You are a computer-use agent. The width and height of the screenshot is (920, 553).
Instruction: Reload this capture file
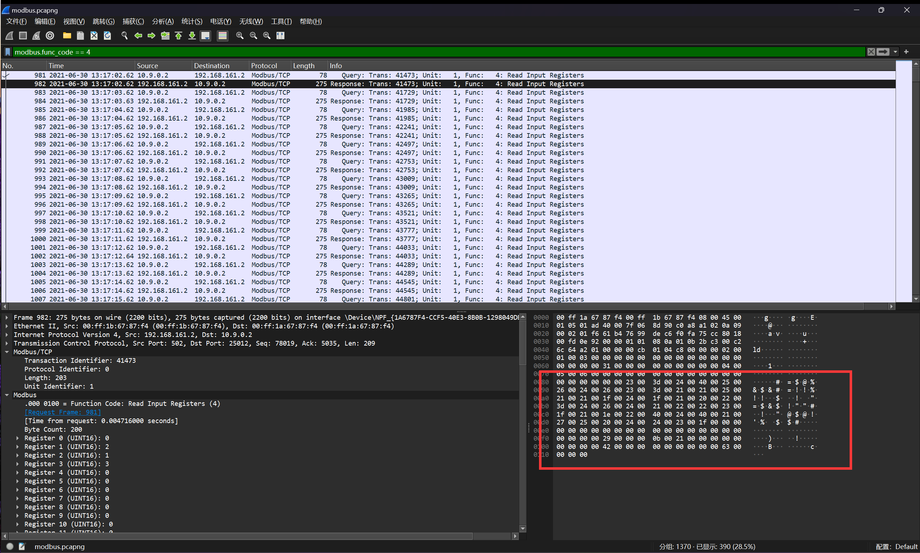click(x=107, y=36)
